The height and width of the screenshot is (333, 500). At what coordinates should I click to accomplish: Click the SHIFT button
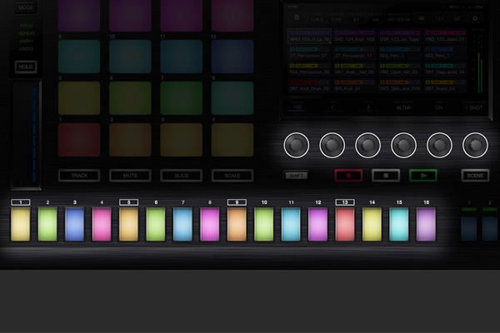296,176
